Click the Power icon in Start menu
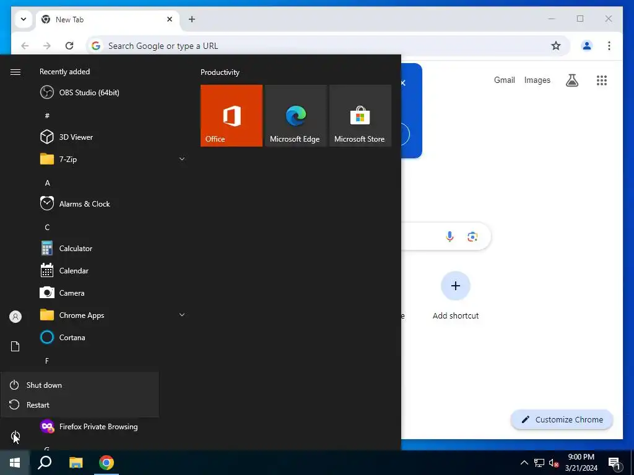 point(15,436)
